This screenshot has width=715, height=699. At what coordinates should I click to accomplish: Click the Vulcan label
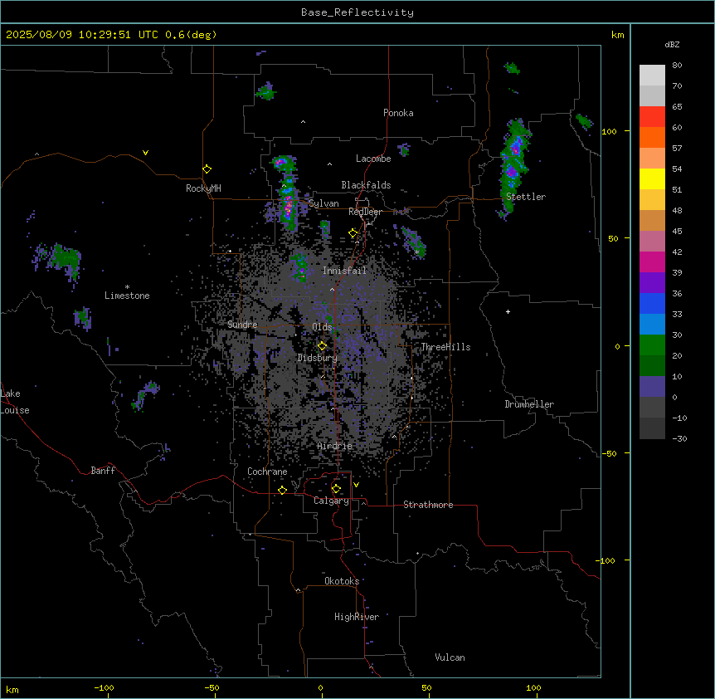[450, 657]
